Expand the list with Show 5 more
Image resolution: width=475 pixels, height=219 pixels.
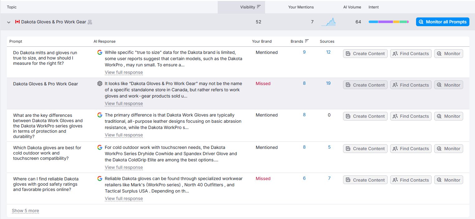click(25, 211)
